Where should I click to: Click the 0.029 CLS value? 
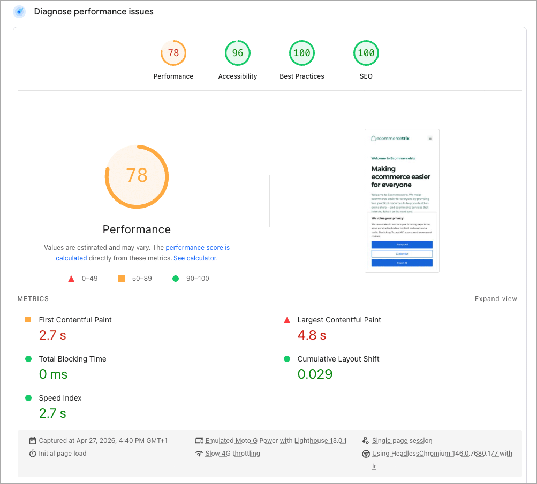pos(315,374)
